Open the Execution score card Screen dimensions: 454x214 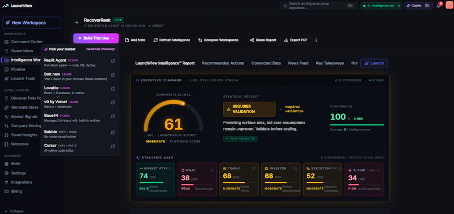322,179
